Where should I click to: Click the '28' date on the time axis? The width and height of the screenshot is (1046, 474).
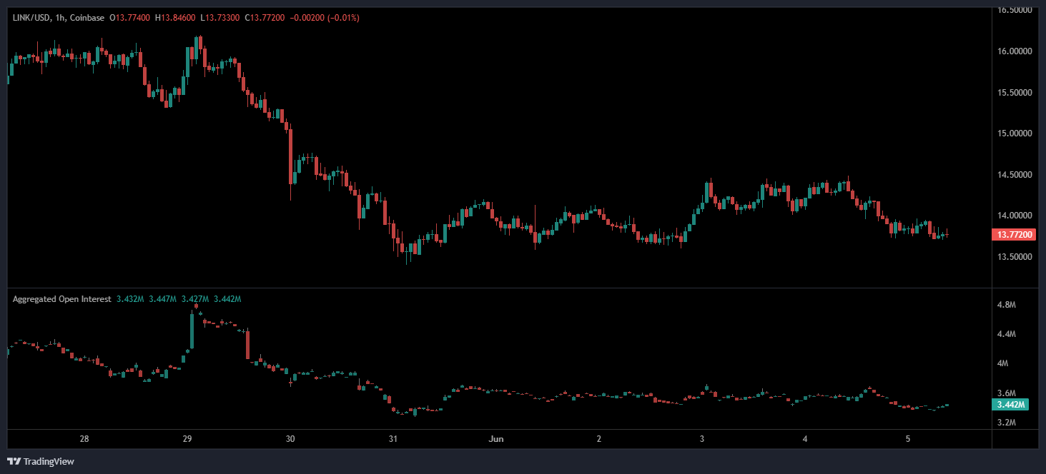[84, 439]
